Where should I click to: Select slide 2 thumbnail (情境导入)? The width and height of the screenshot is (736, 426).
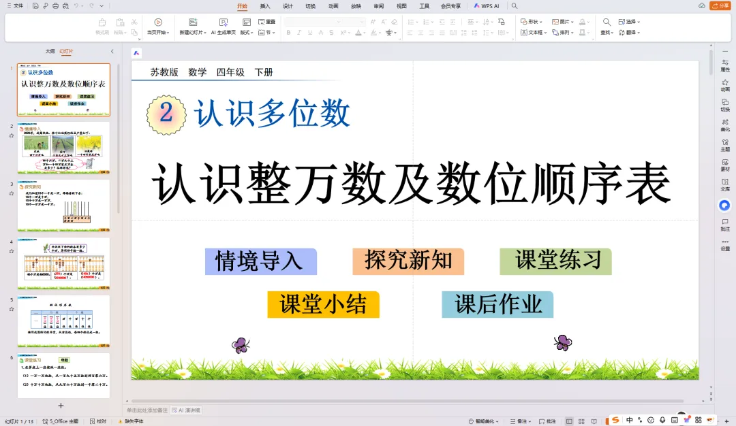(x=63, y=148)
